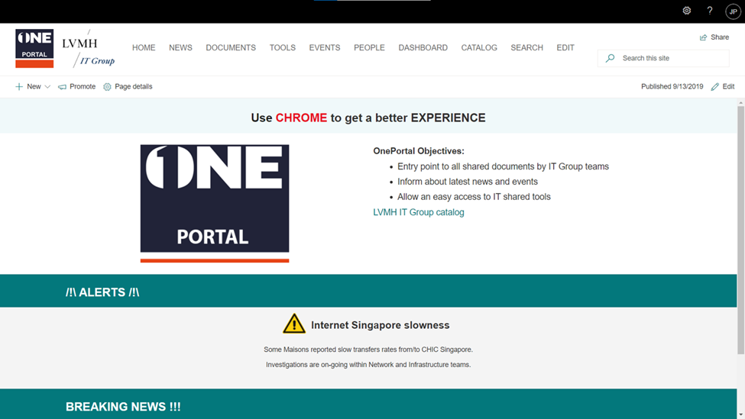Image resolution: width=745 pixels, height=419 pixels.
Task: Click the plus icon next to New
Action: [19, 86]
